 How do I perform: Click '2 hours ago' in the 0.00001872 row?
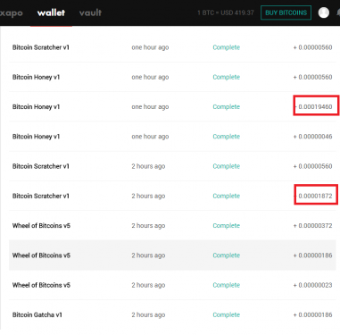pyautogui.click(x=148, y=196)
